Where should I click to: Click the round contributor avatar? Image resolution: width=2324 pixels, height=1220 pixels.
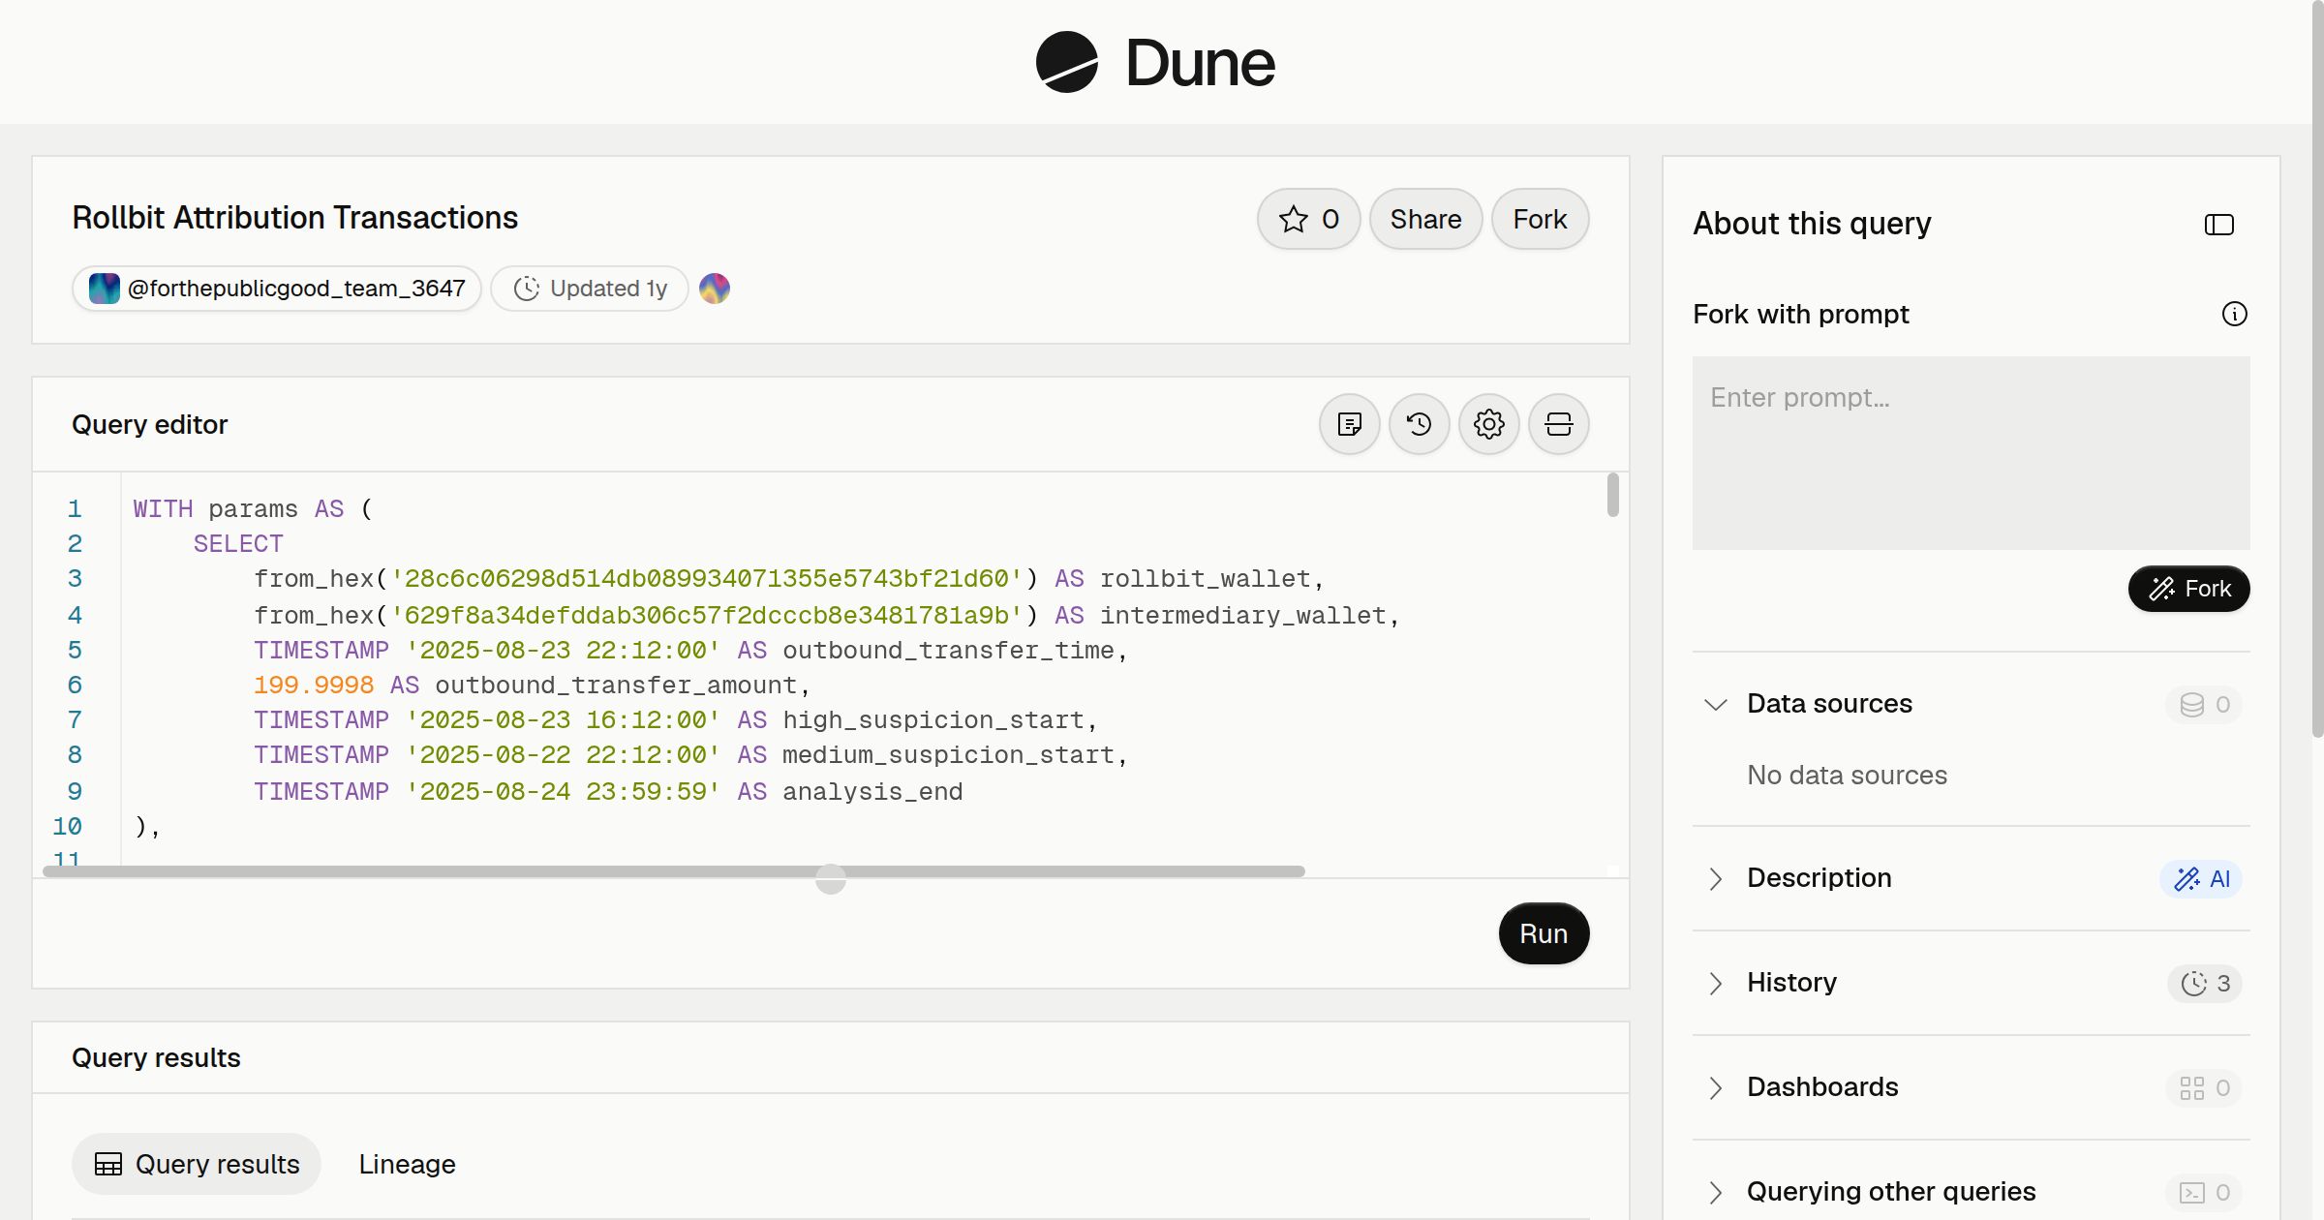click(715, 289)
